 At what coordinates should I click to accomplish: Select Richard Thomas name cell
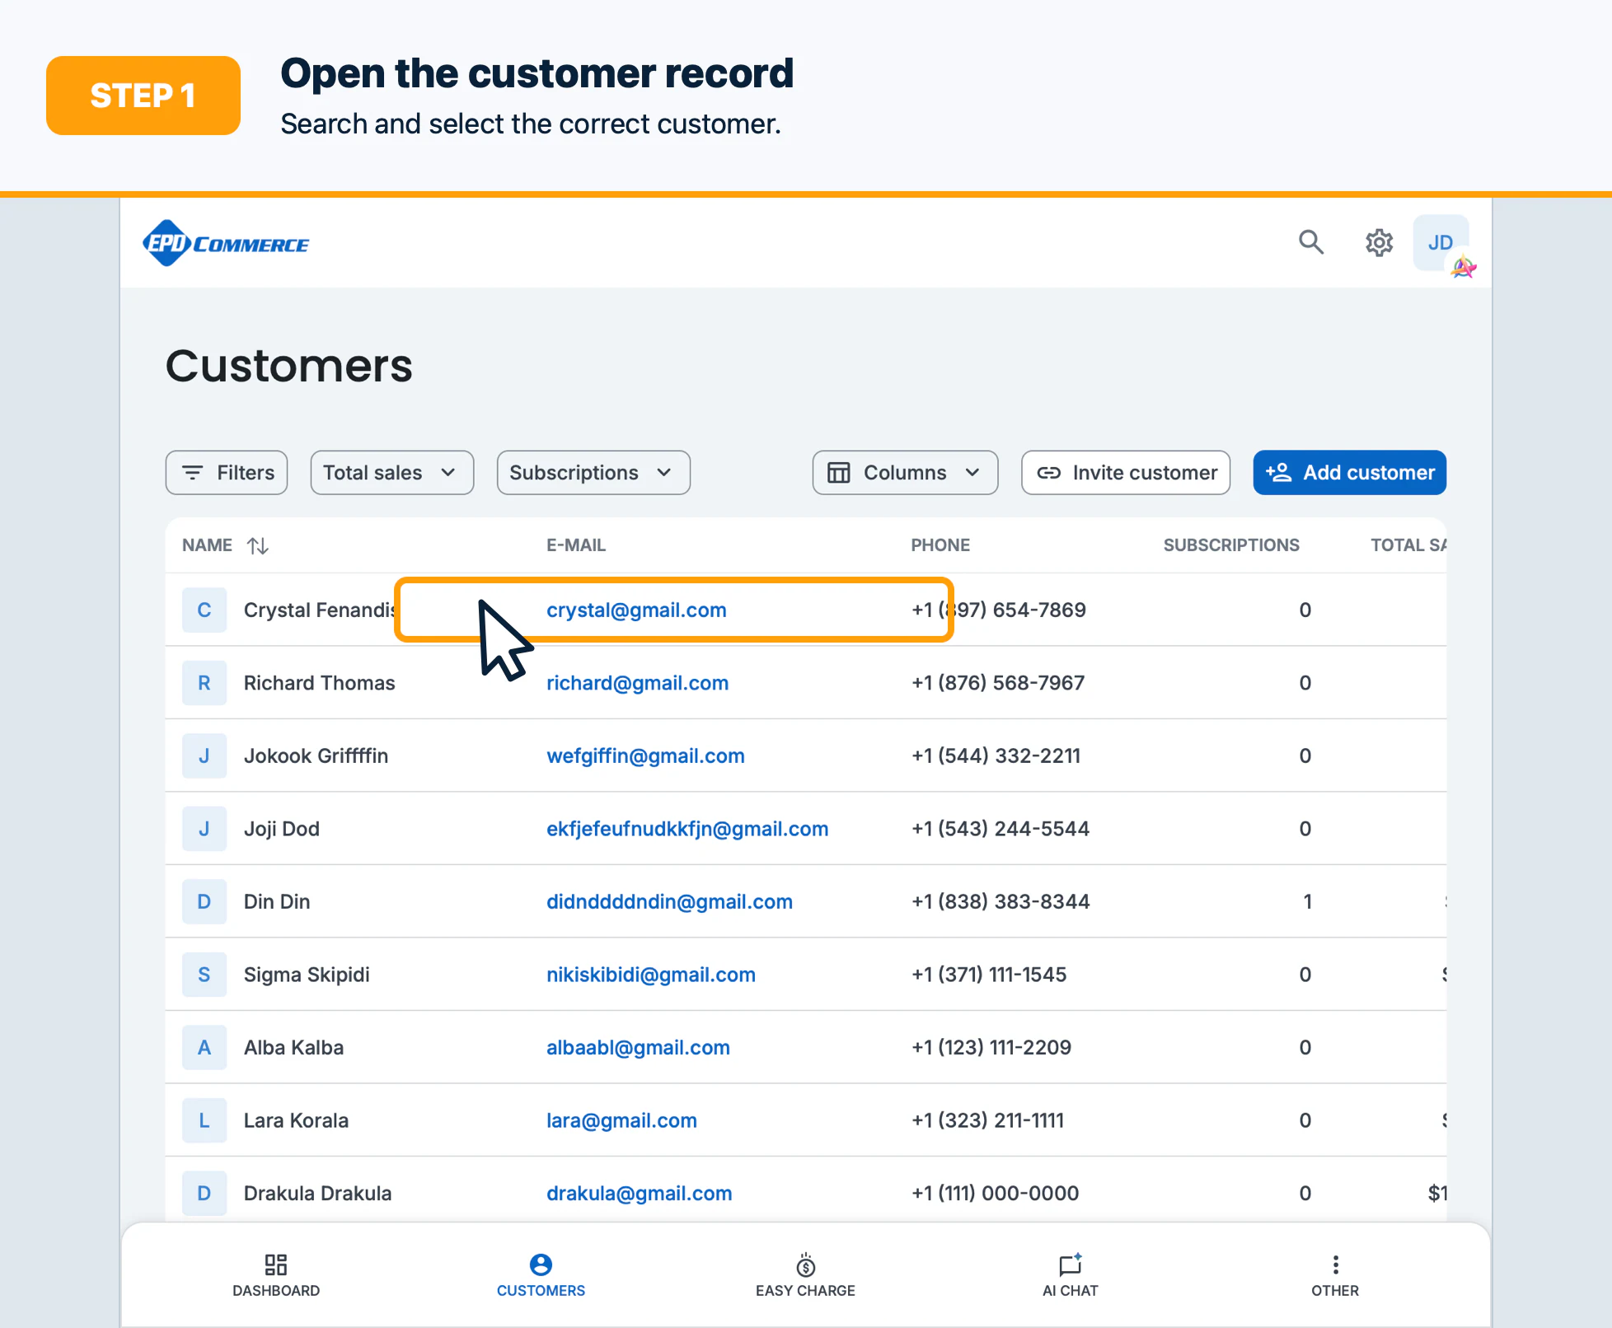[319, 683]
